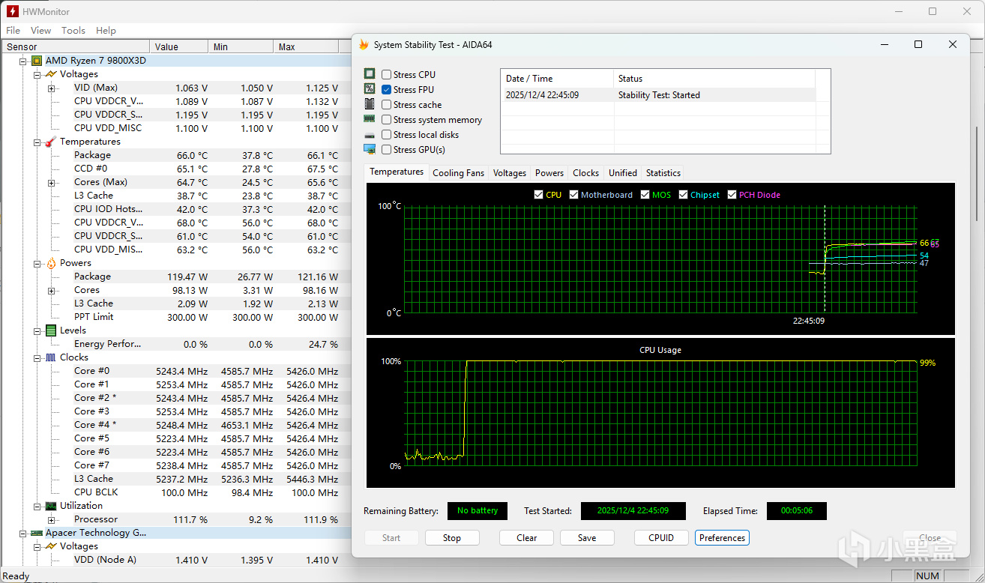Switch to the Voltages tab in AIDA64

pos(510,173)
